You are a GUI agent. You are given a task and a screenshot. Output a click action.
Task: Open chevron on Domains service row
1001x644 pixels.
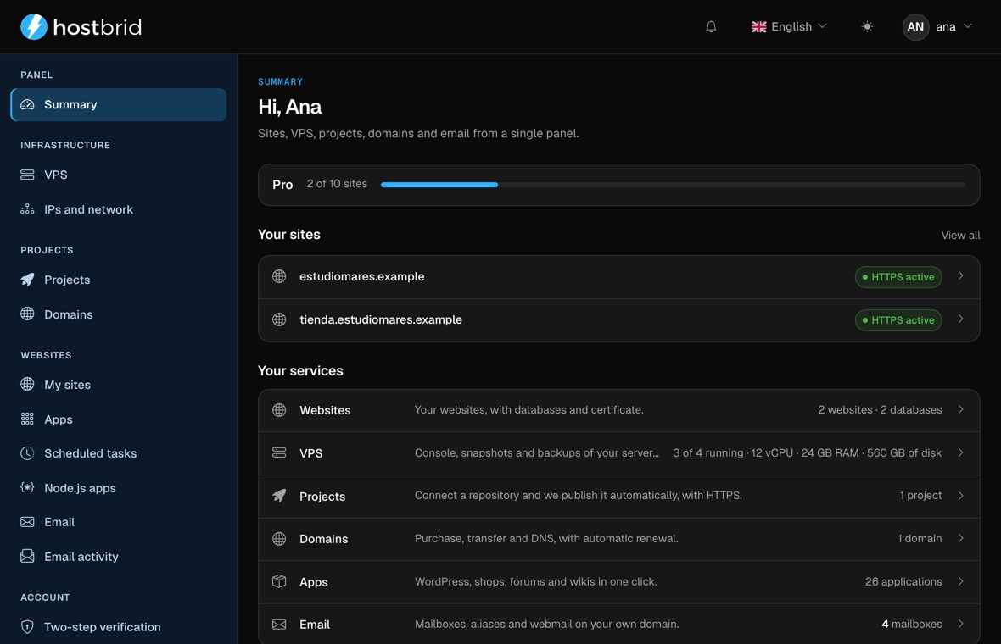tap(961, 538)
